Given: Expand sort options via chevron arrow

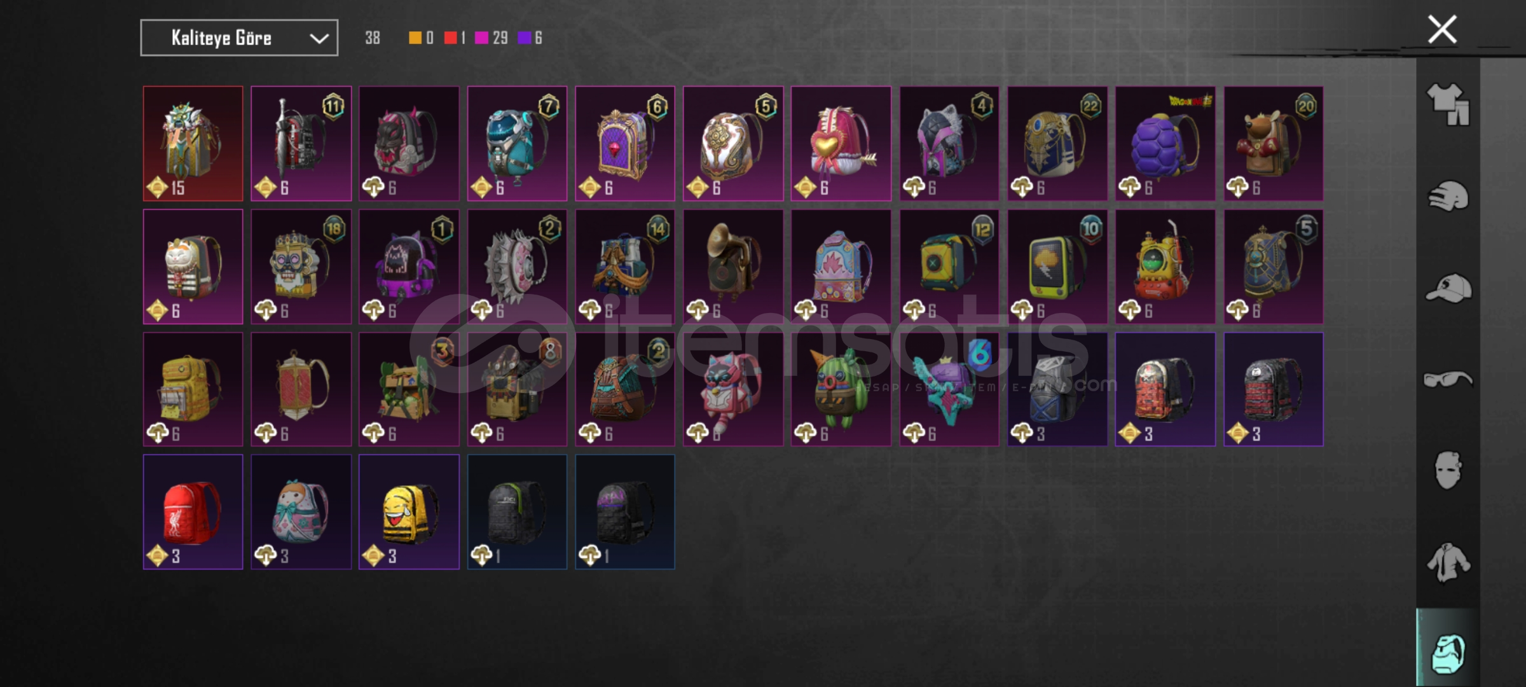Looking at the screenshot, I should pyautogui.click(x=319, y=39).
